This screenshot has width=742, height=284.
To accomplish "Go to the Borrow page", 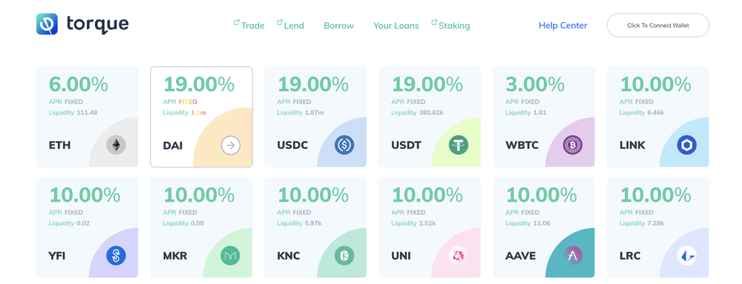I will click(x=339, y=25).
